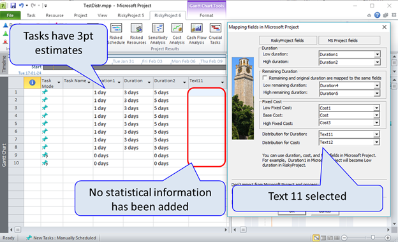This screenshot has width=398, height=242.
Task: Click the Task Usage view status bar icon
Action: pyautogui.click(x=323, y=238)
